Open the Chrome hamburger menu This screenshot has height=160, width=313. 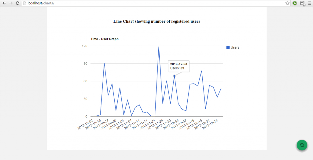pos(309,3)
